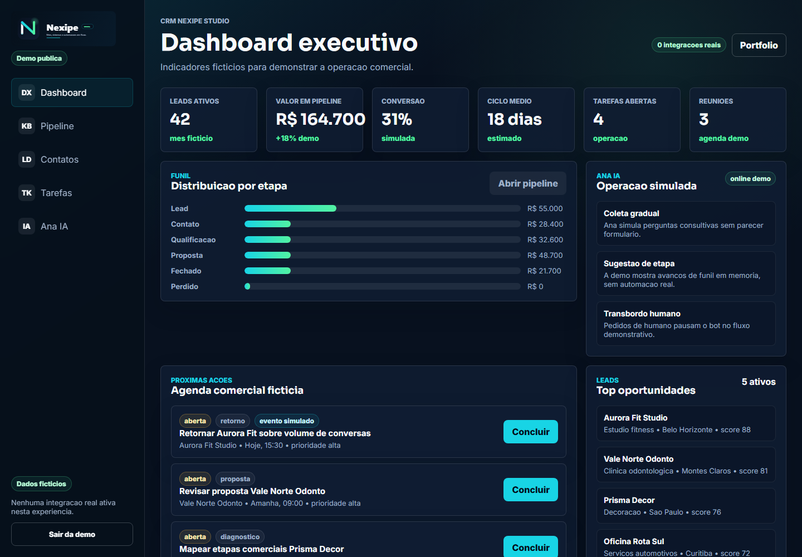Image resolution: width=802 pixels, height=557 pixels.
Task: Open the Valor em Pipeline card
Action: [315, 120]
